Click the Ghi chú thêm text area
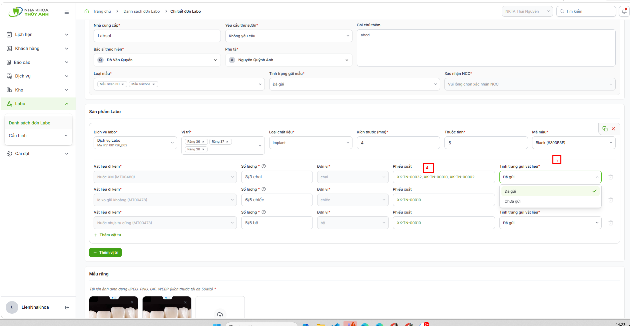630x326 pixels. pos(486,48)
